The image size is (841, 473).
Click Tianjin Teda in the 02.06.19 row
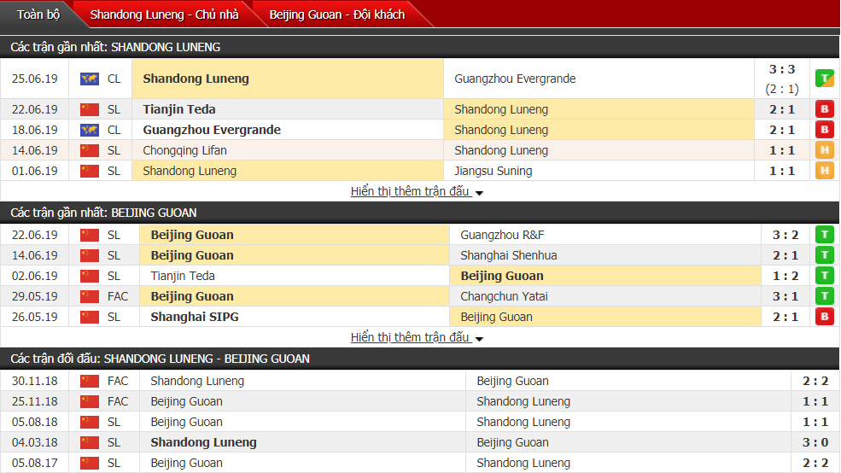[183, 276]
